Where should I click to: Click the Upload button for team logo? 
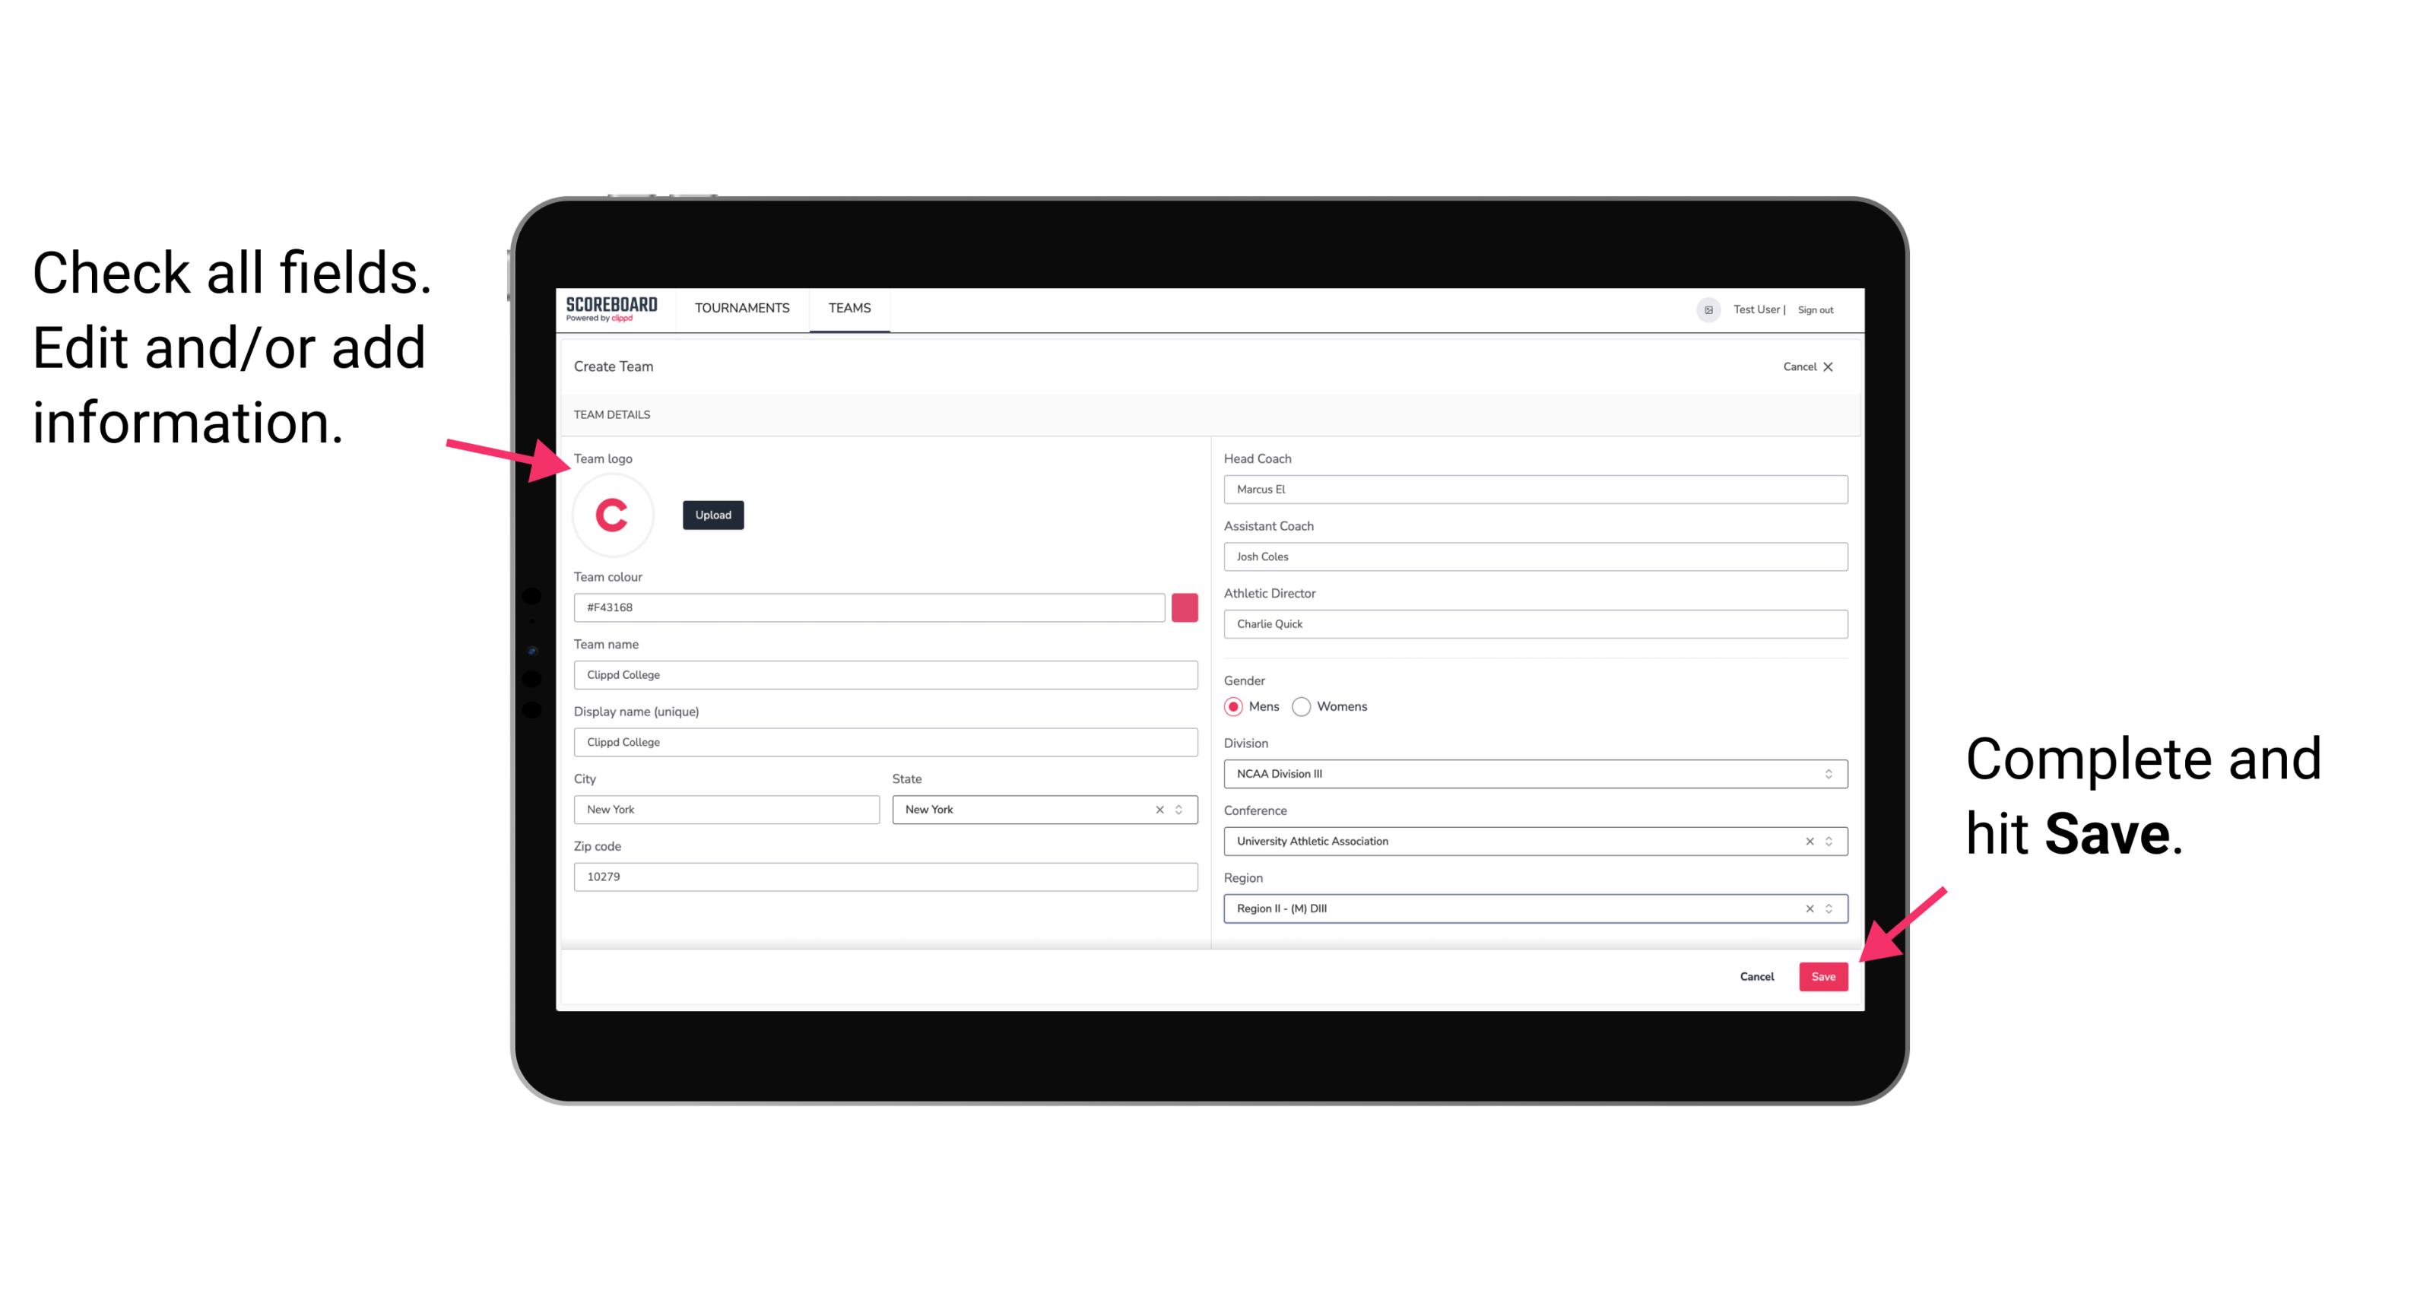712,514
